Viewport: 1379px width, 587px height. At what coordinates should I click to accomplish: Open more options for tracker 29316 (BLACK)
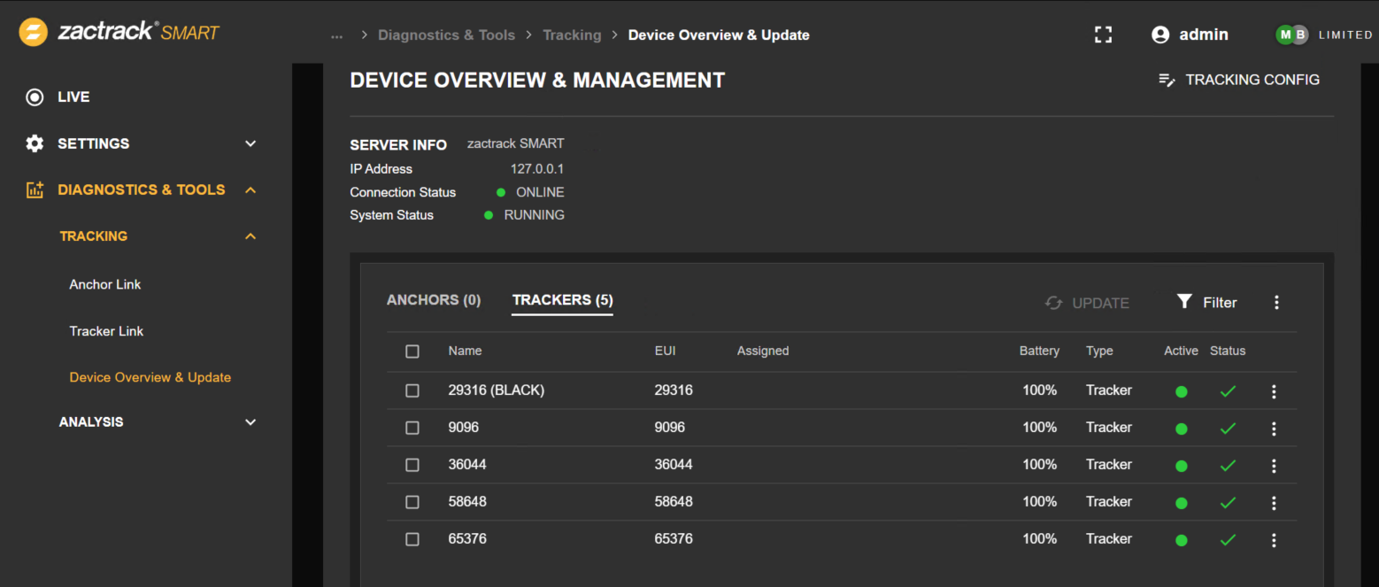(1274, 391)
